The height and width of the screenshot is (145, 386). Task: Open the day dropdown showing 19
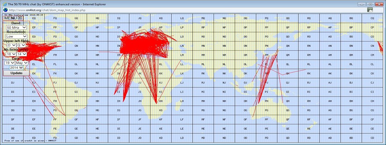coord(10,63)
